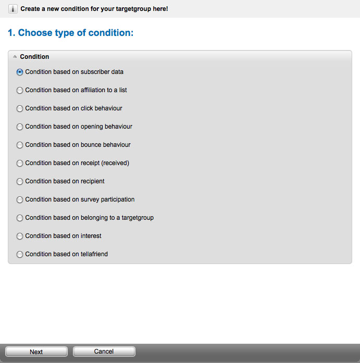The width and height of the screenshot is (360, 363).
Task: Select condition based on affiliation to a list
Action: pos(20,90)
